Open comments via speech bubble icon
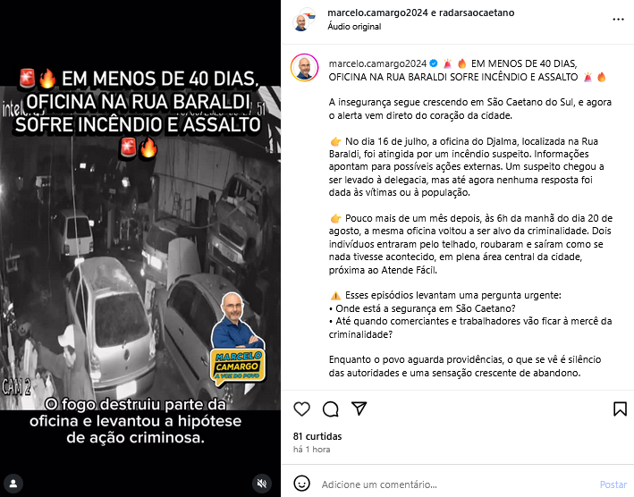The image size is (634, 497). coord(330,409)
